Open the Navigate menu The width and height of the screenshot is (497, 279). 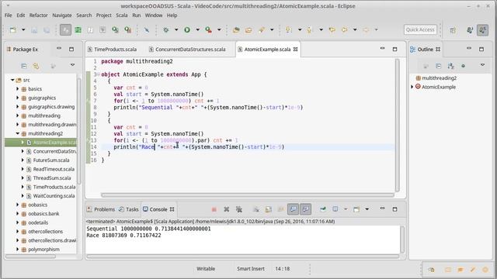point(62,15)
